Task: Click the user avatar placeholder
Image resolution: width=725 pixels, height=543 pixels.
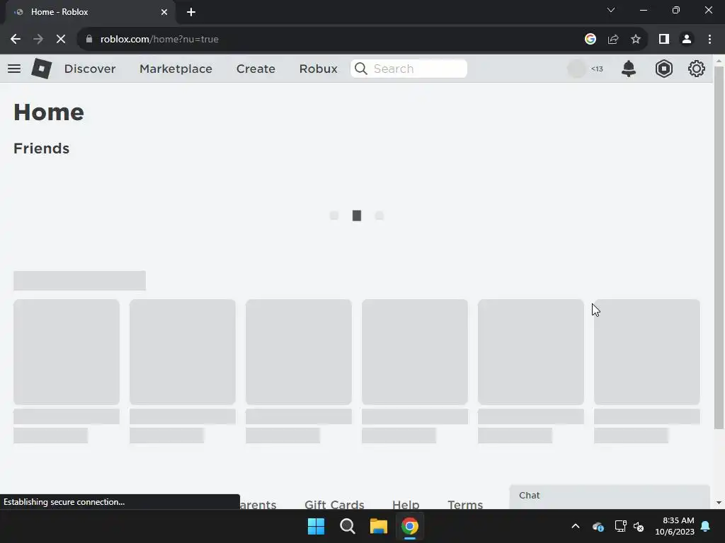Action: (576, 69)
